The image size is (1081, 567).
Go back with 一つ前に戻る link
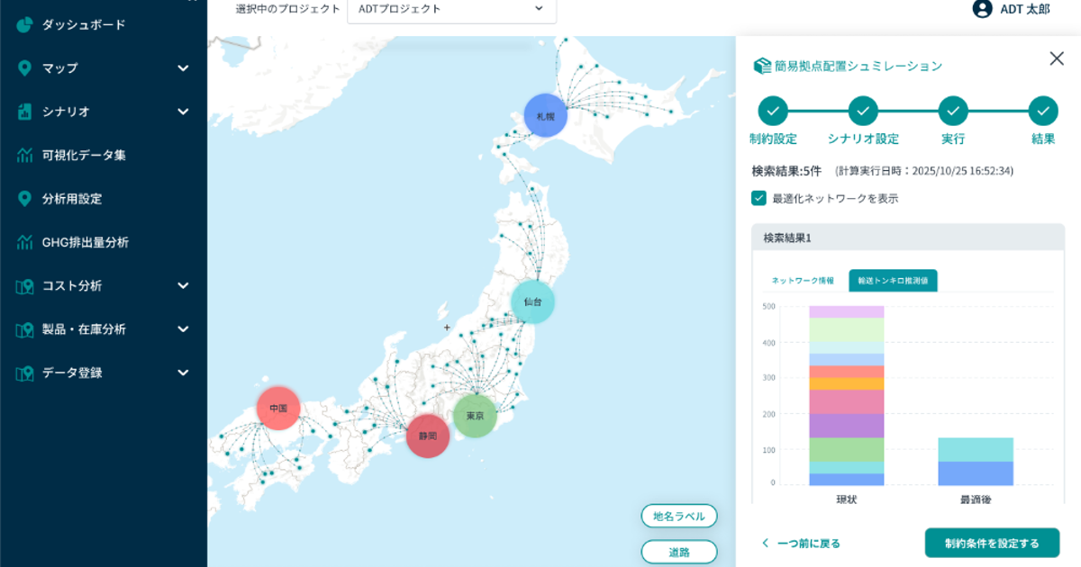pos(801,544)
